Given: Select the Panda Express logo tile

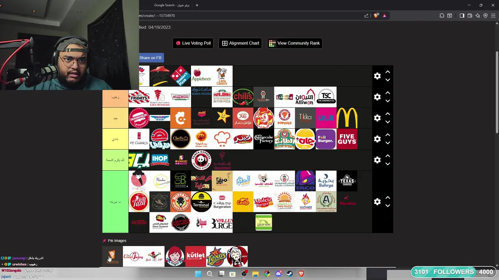Looking at the screenshot, I should pyautogui.click(x=202, y=160).
